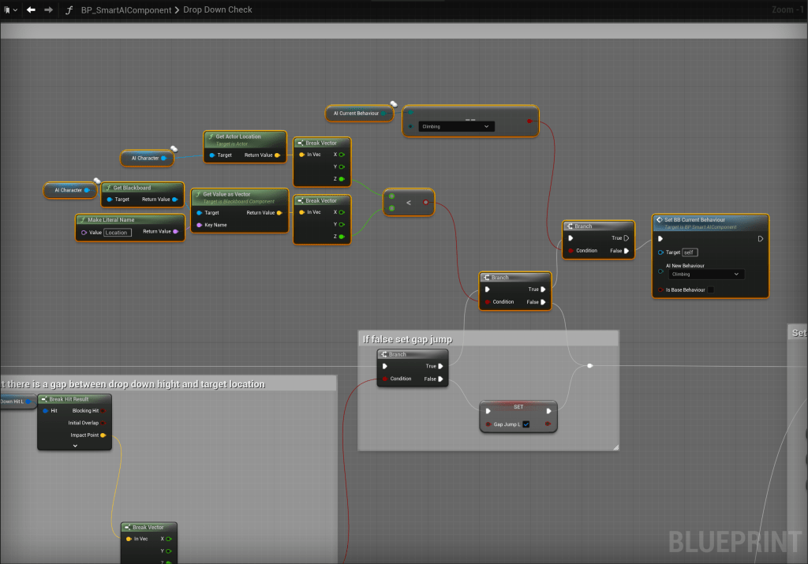Click the Location value input field
Screen dimensions: 808x564
[x=117, y=232]
